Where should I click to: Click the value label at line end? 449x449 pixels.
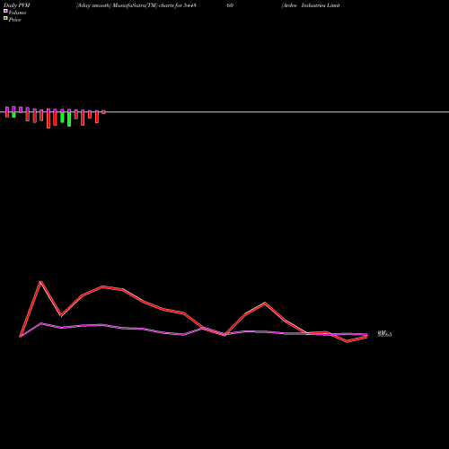point(384,334)
